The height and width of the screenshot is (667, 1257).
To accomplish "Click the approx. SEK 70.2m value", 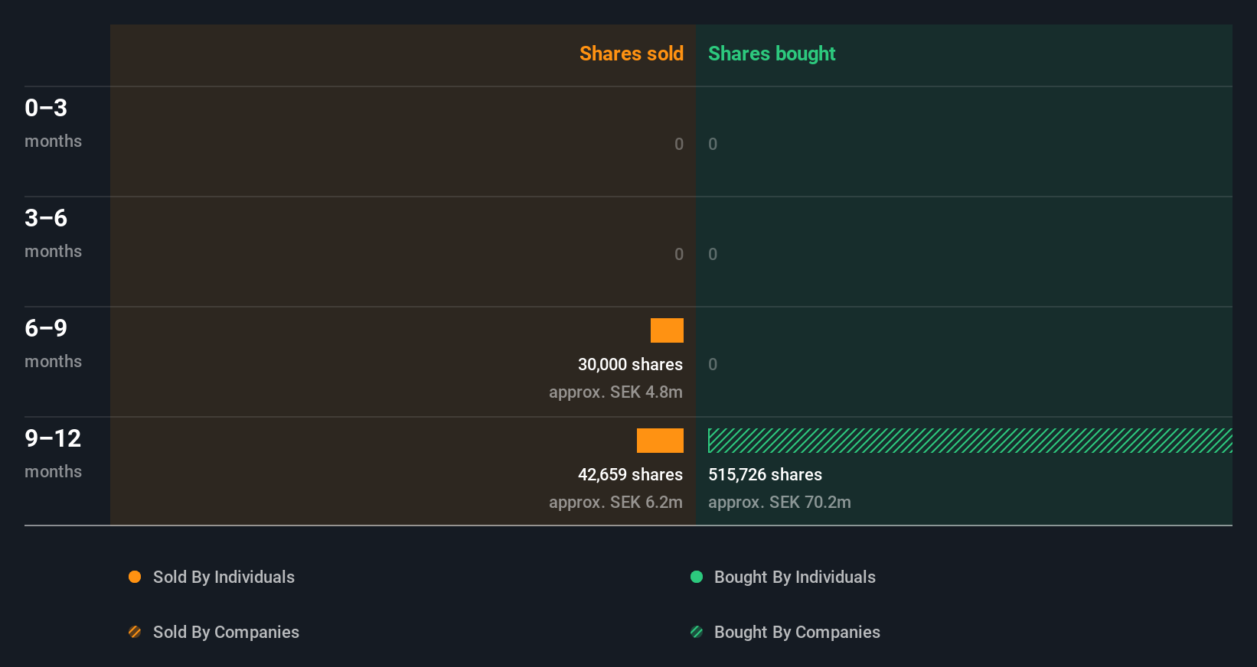I will pyautogui.click(x=779, y=503).
